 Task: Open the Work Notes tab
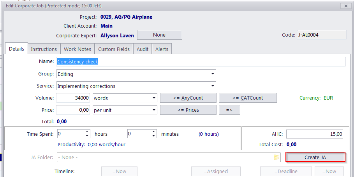pos(77,49)
